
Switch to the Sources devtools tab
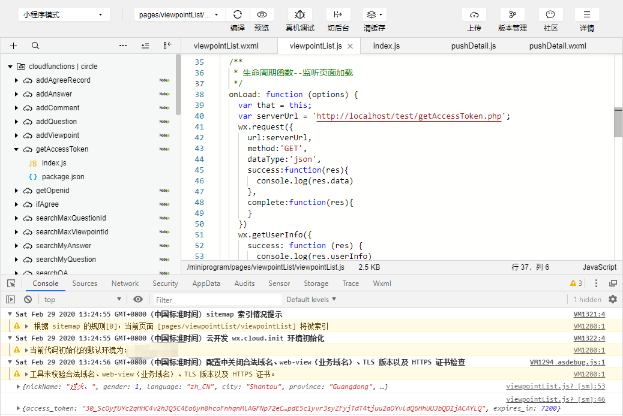(x=85, y=284)
